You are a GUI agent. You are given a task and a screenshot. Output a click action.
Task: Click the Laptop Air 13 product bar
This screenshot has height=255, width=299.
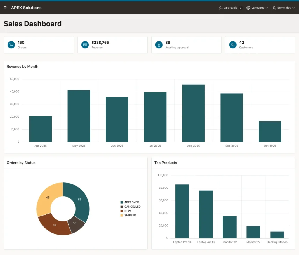pos(206,214)
